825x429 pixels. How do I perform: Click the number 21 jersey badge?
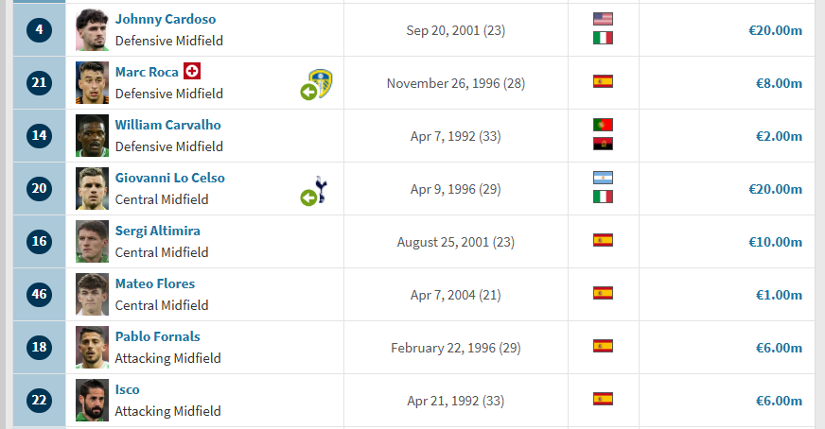click(x=40, y=82)
